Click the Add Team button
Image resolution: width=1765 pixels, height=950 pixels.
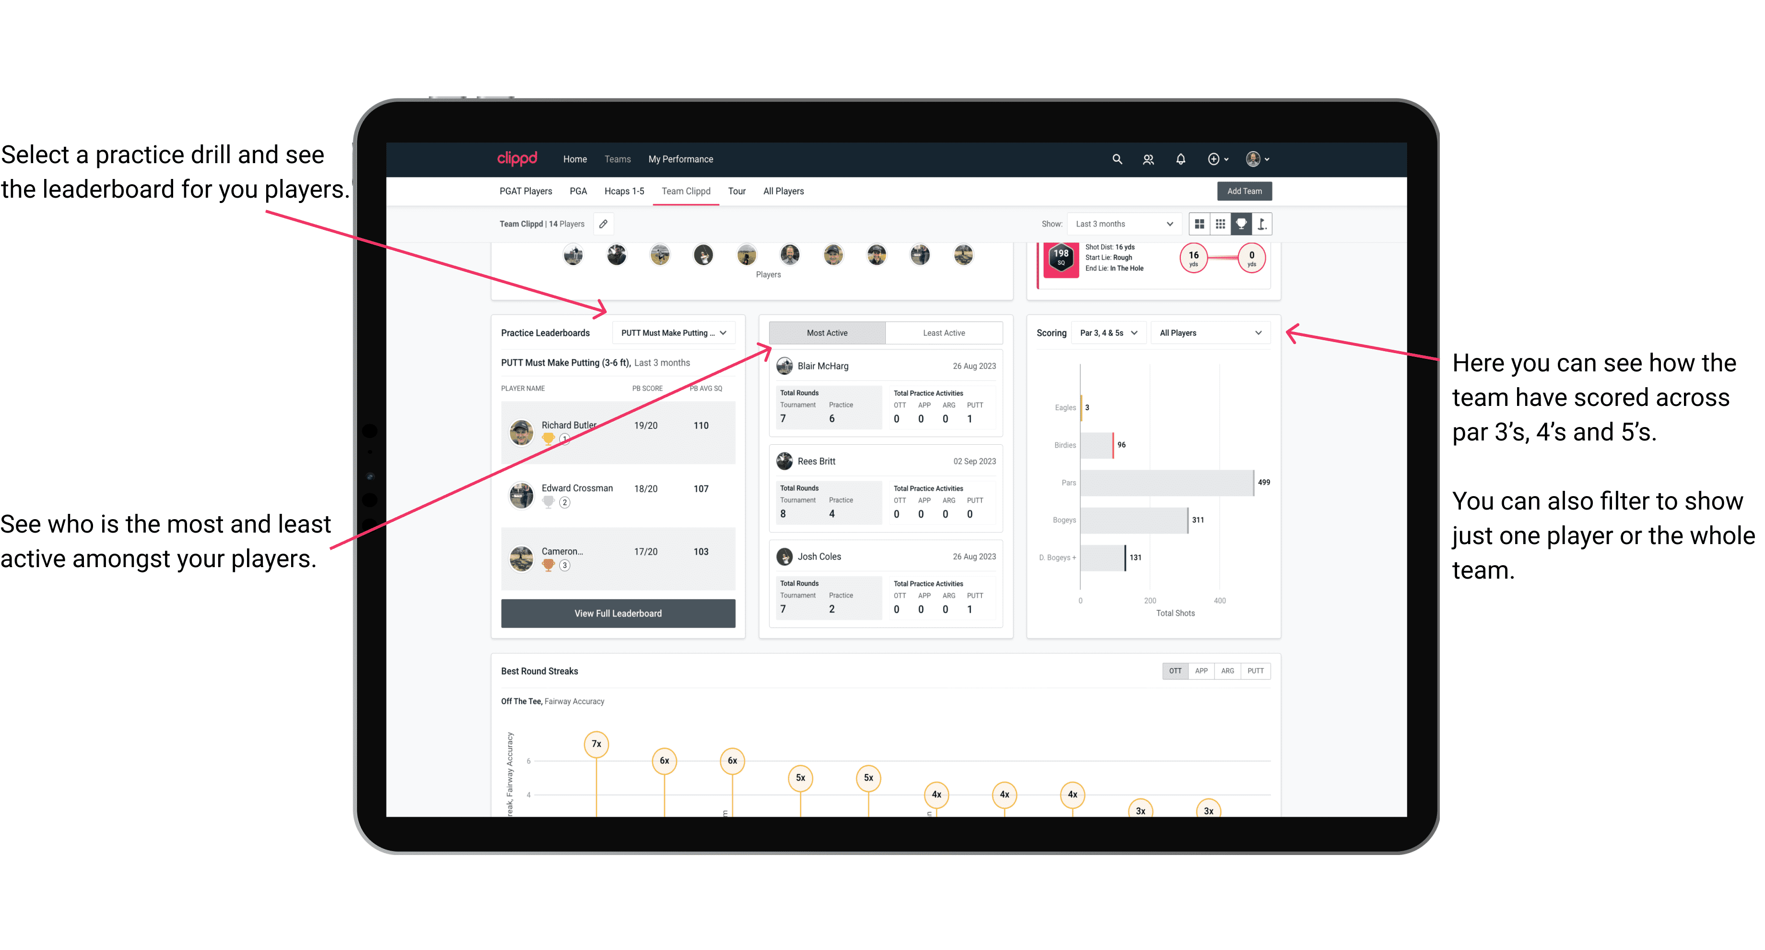point(1244,190)
